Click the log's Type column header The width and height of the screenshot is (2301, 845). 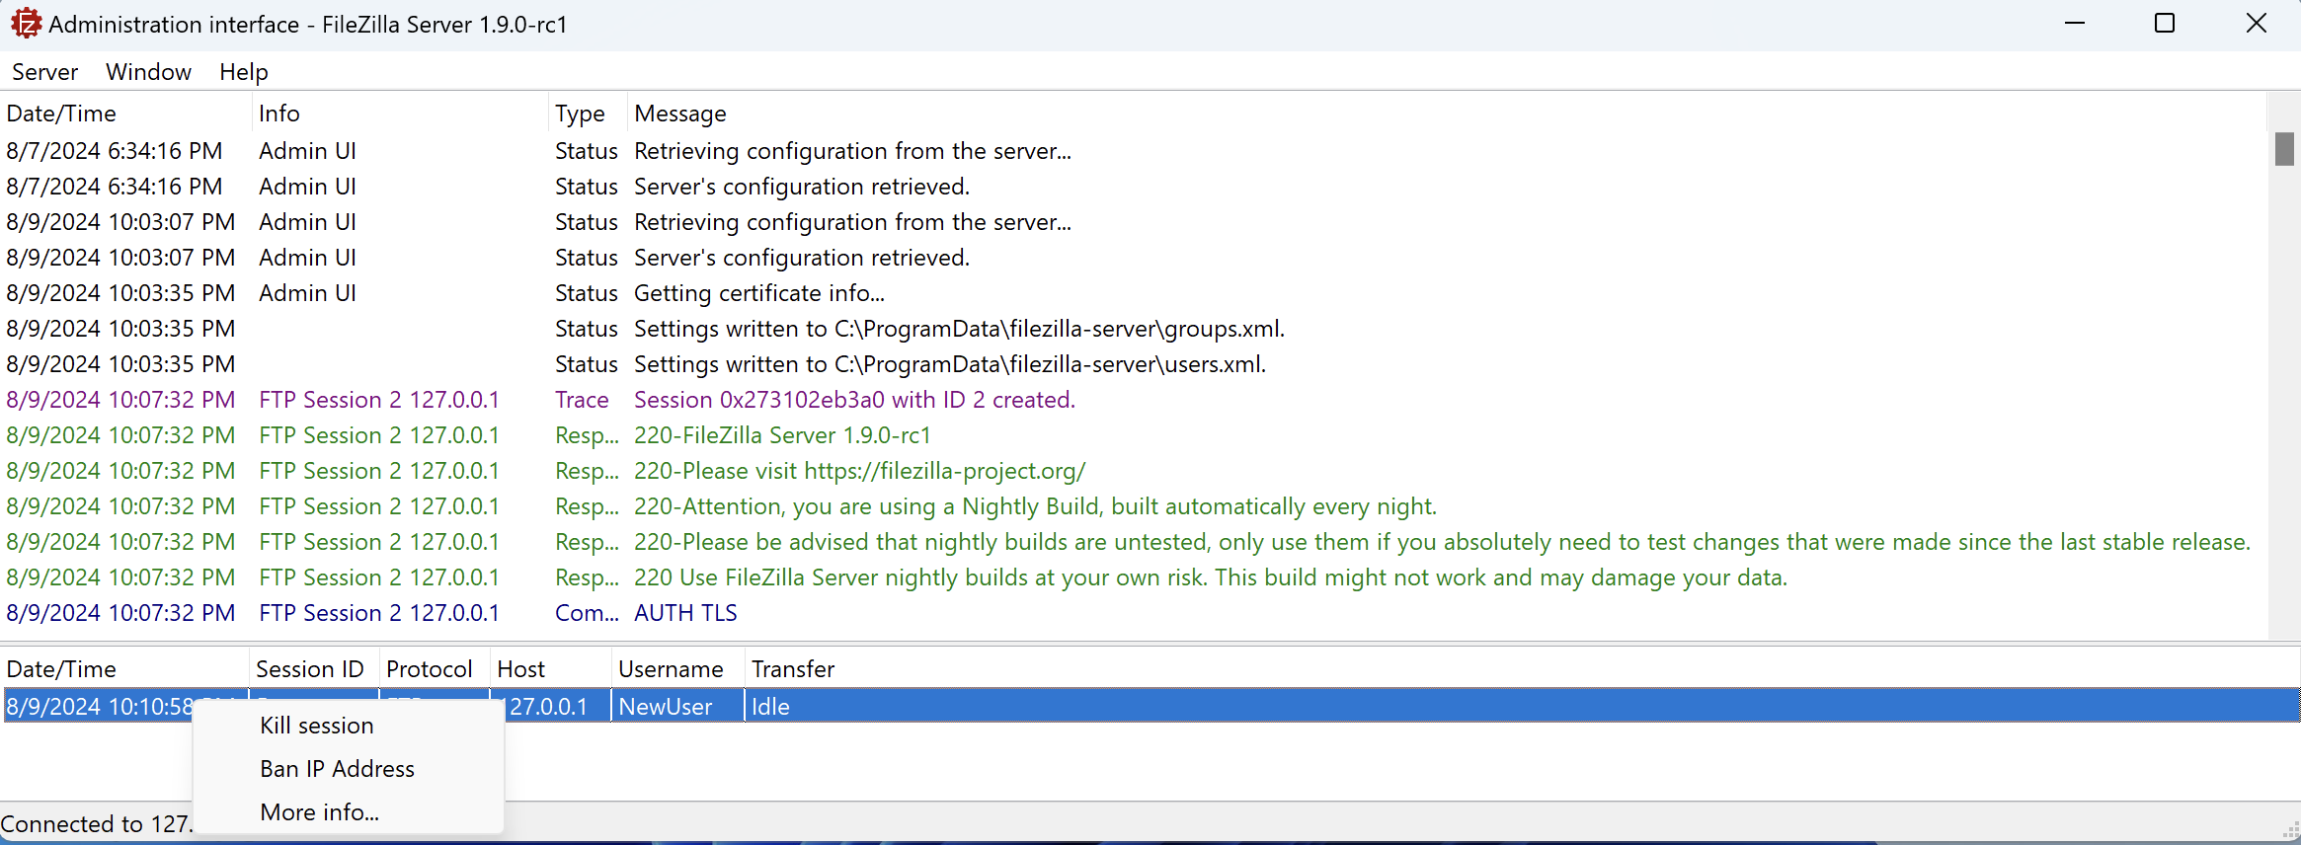tap(580, 114)
